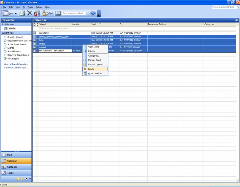Open Folder List icon in navigation pane
Screen dimensions: 240x187
pyautogui.click(x=22, y=179)
